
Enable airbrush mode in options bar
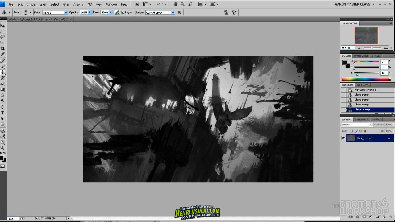(x=117, y=12)
